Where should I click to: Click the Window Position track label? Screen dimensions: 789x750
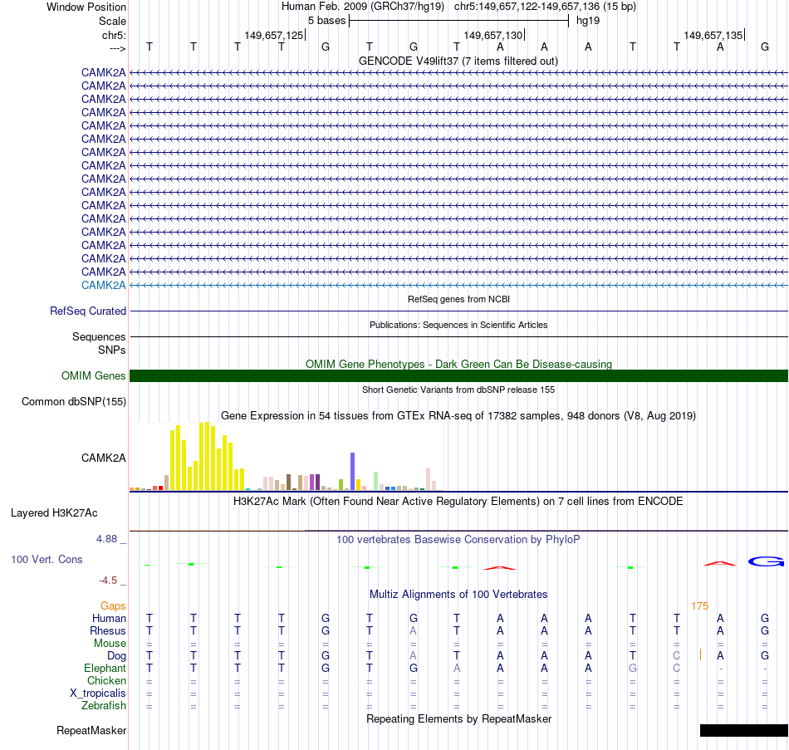click(86, 7)
